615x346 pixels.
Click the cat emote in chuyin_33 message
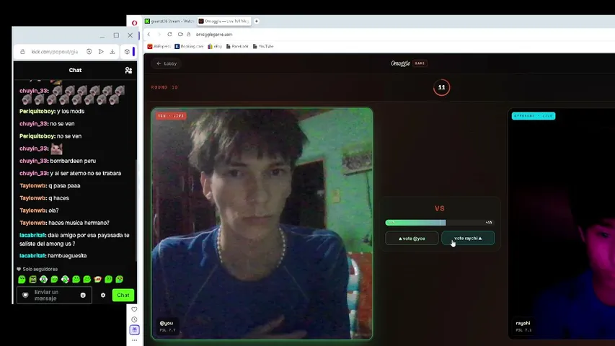pos(56,148)
